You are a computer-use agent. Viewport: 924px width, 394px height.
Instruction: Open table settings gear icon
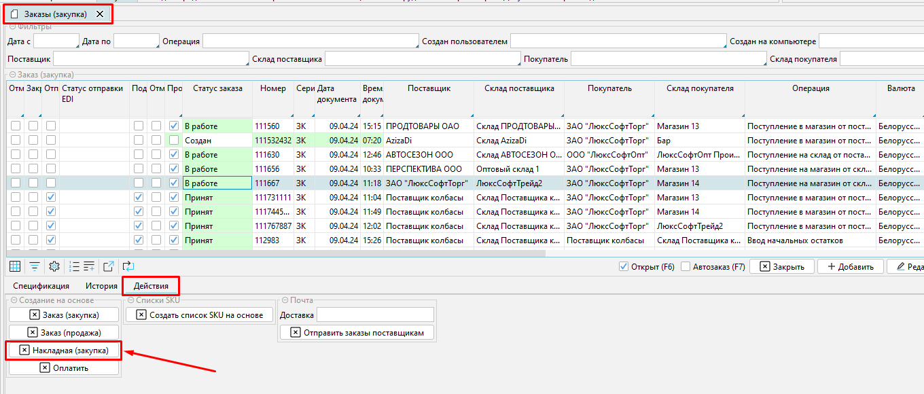point(55,266)
